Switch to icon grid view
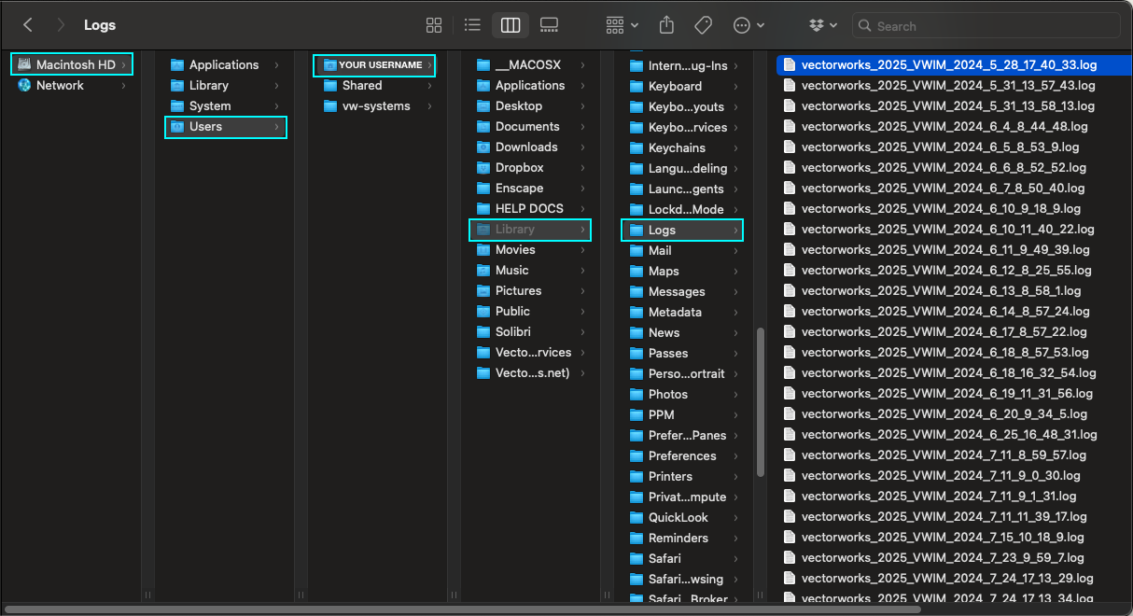This screenshot has width=1133, height=616. 434,25
